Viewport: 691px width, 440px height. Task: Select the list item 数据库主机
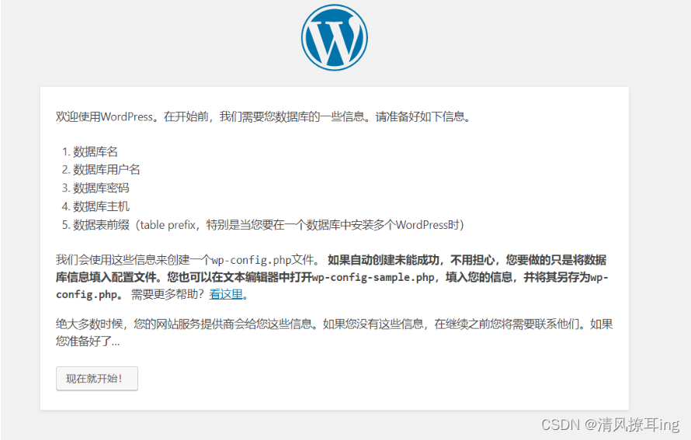[x=101, y=206]
